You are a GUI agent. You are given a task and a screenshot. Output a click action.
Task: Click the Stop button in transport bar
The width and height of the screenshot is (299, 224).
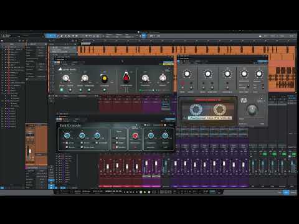click(141, 192)
